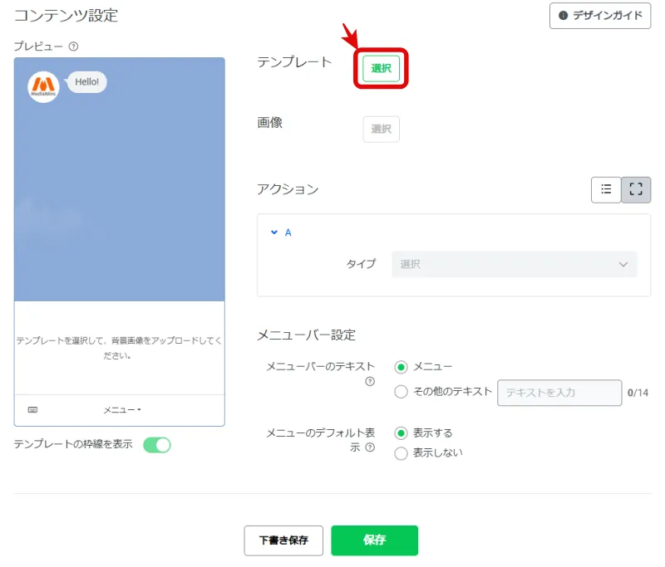The height and width of the screenshot is (567, 665).
Task: Select the その他のテキスト radio option
Action: pyautogui.click(x=401, y=392)
